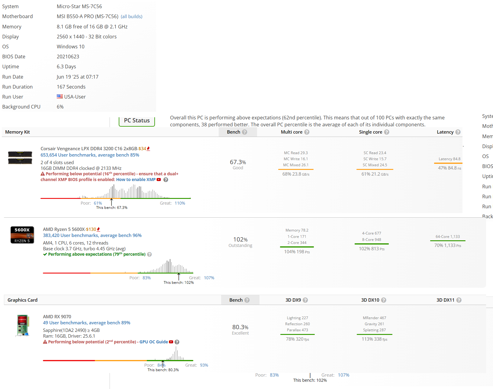Viewport: 493px width, 389px height.
Task: Open help icon beside Memory Kit Bench header
Action: [245, 132]
